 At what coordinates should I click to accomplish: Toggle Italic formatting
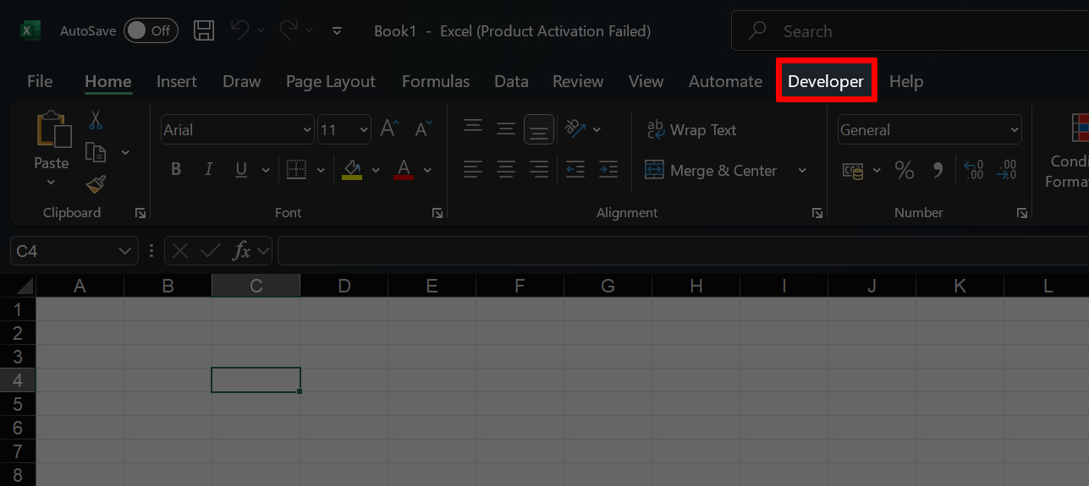(x=208, y=169)
